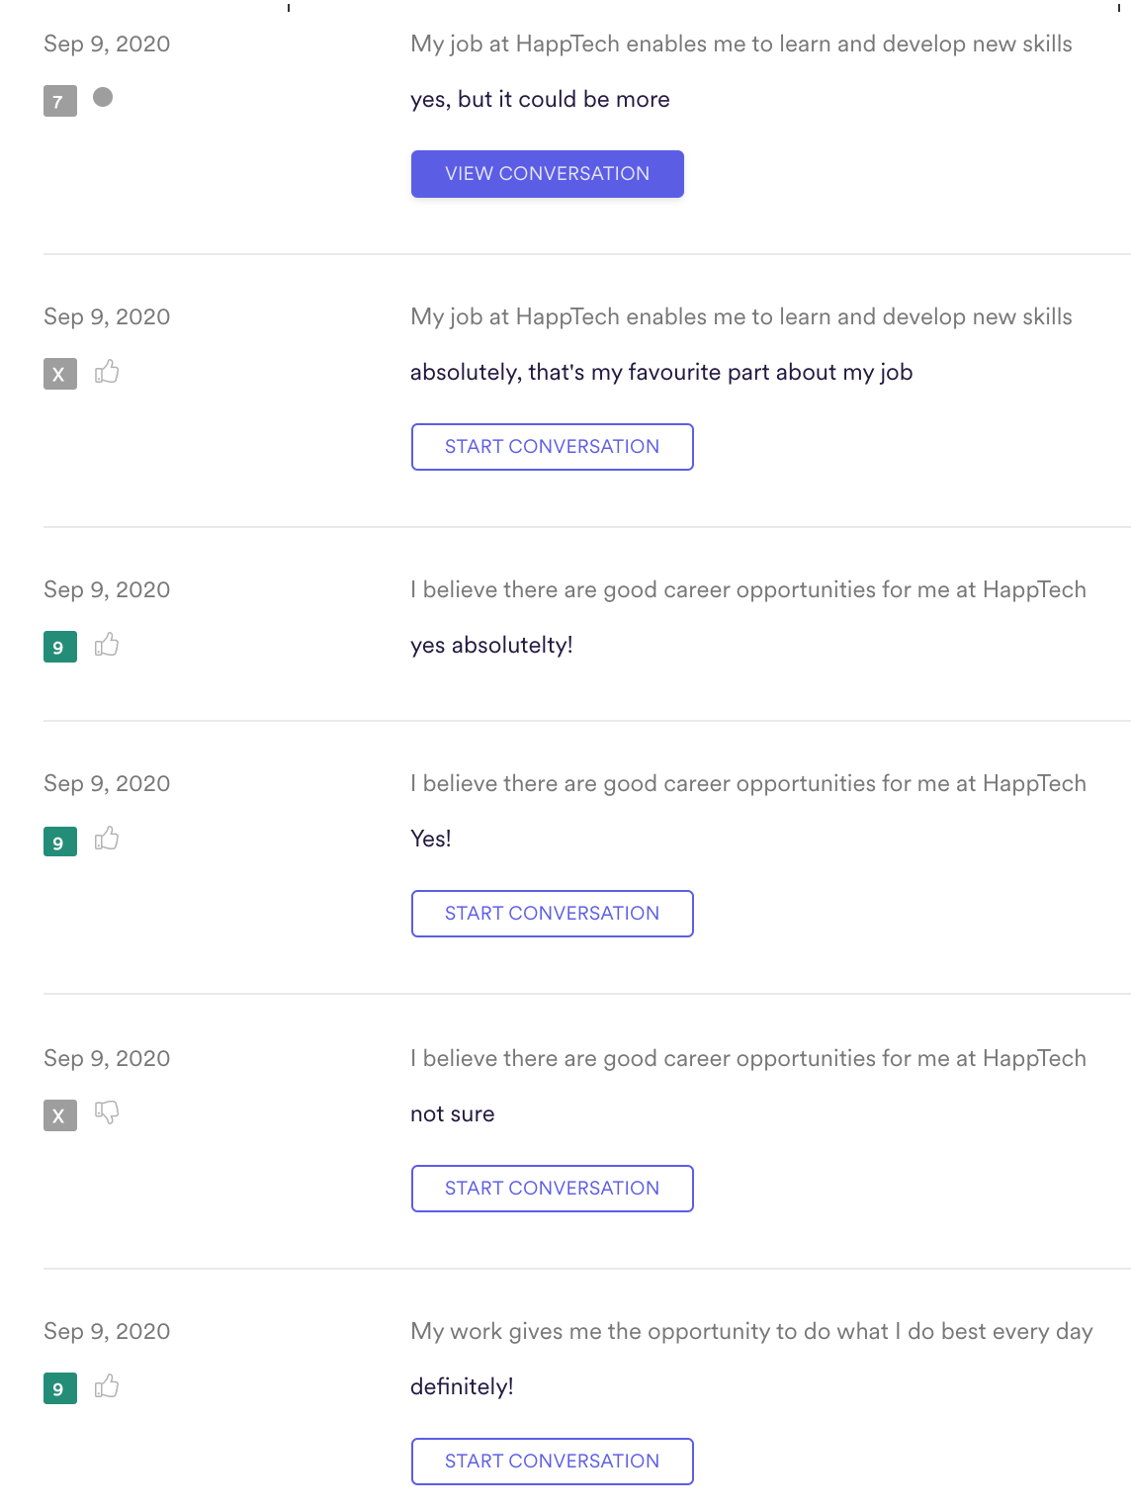Click the 'not sure' comment text
1131x1509 pixels.
(453, 1114)
